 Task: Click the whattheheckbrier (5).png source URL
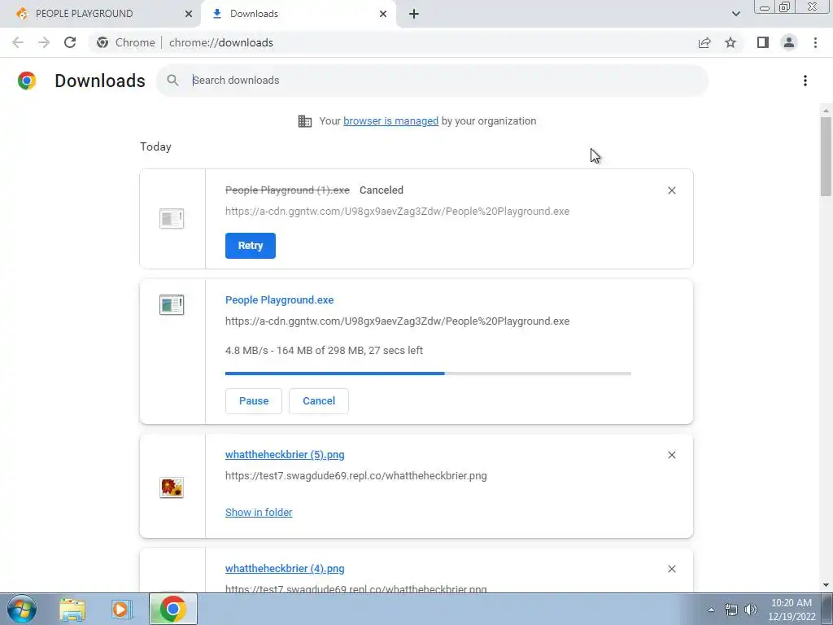(356, 475)
